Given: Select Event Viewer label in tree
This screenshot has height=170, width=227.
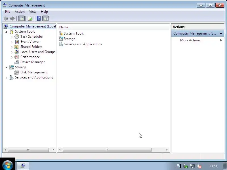Looking at the screenshot, I should point(30,42).
